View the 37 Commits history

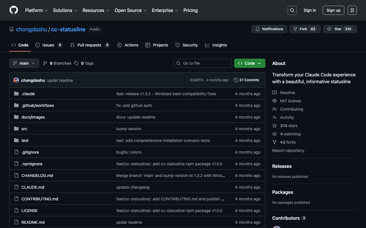tap(246, 80)
